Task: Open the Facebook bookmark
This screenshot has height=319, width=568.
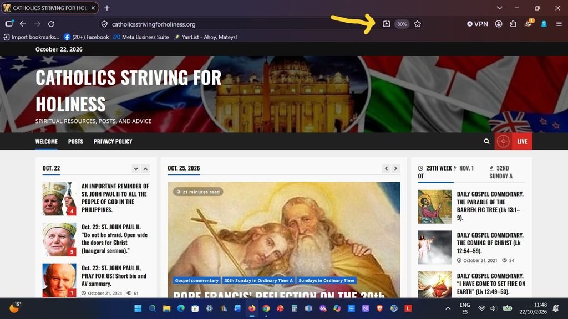Action: (x=86, y=37)
